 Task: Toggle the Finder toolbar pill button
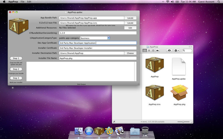pyautogui.click(x=190, y=47)
